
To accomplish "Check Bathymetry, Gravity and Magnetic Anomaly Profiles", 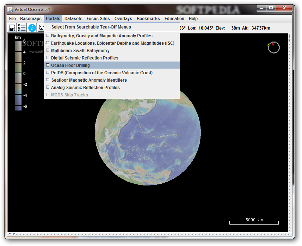I will (48, 36).
